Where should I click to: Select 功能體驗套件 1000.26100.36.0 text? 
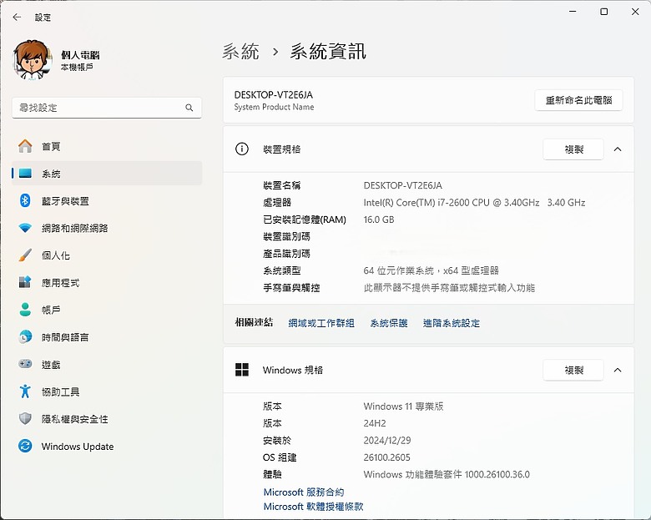[x=447, y=474]
